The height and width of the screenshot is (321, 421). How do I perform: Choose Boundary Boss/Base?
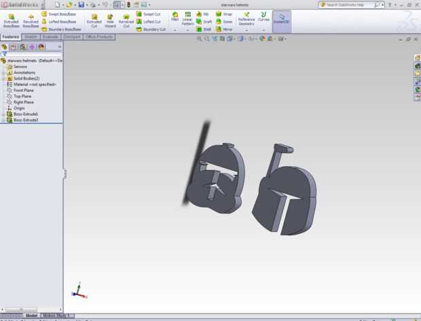point(61,29)
